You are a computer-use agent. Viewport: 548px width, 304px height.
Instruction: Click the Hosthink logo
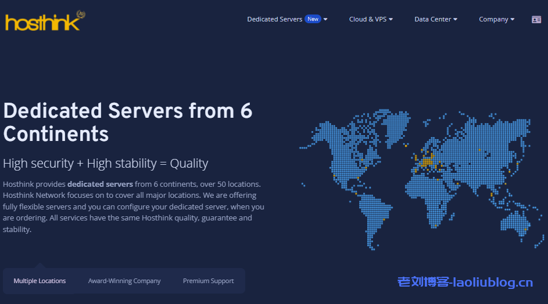tap(44, 21)
